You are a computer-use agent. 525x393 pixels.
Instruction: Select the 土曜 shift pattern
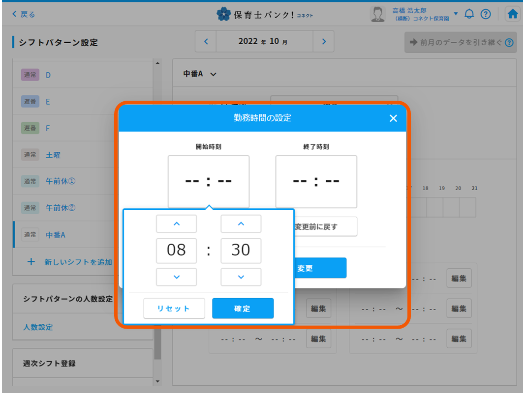pyautogui.click(x=53, y=155)
